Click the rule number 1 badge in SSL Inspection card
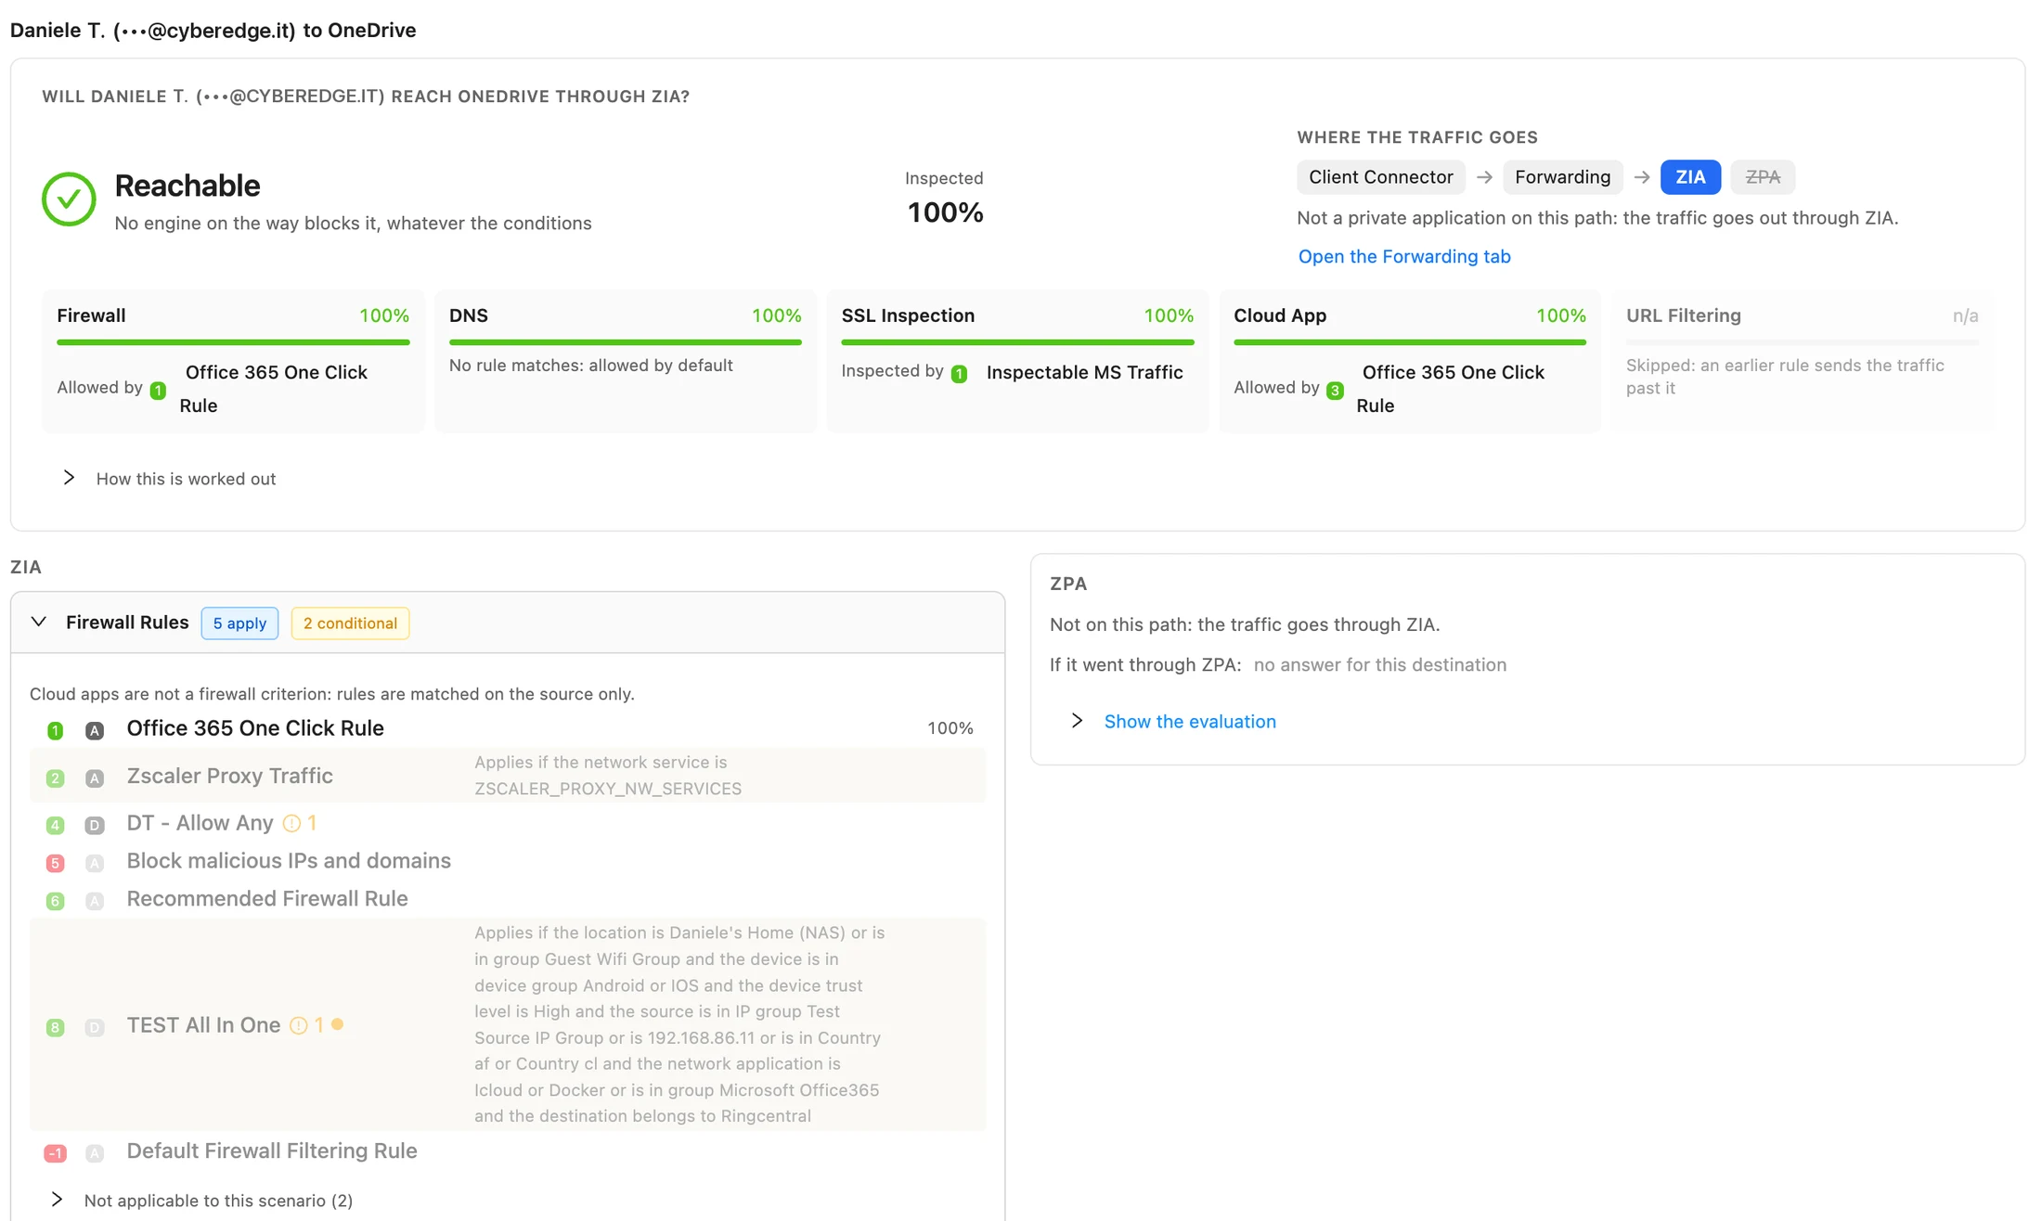 pyautogui.click(x=960, y=374)
